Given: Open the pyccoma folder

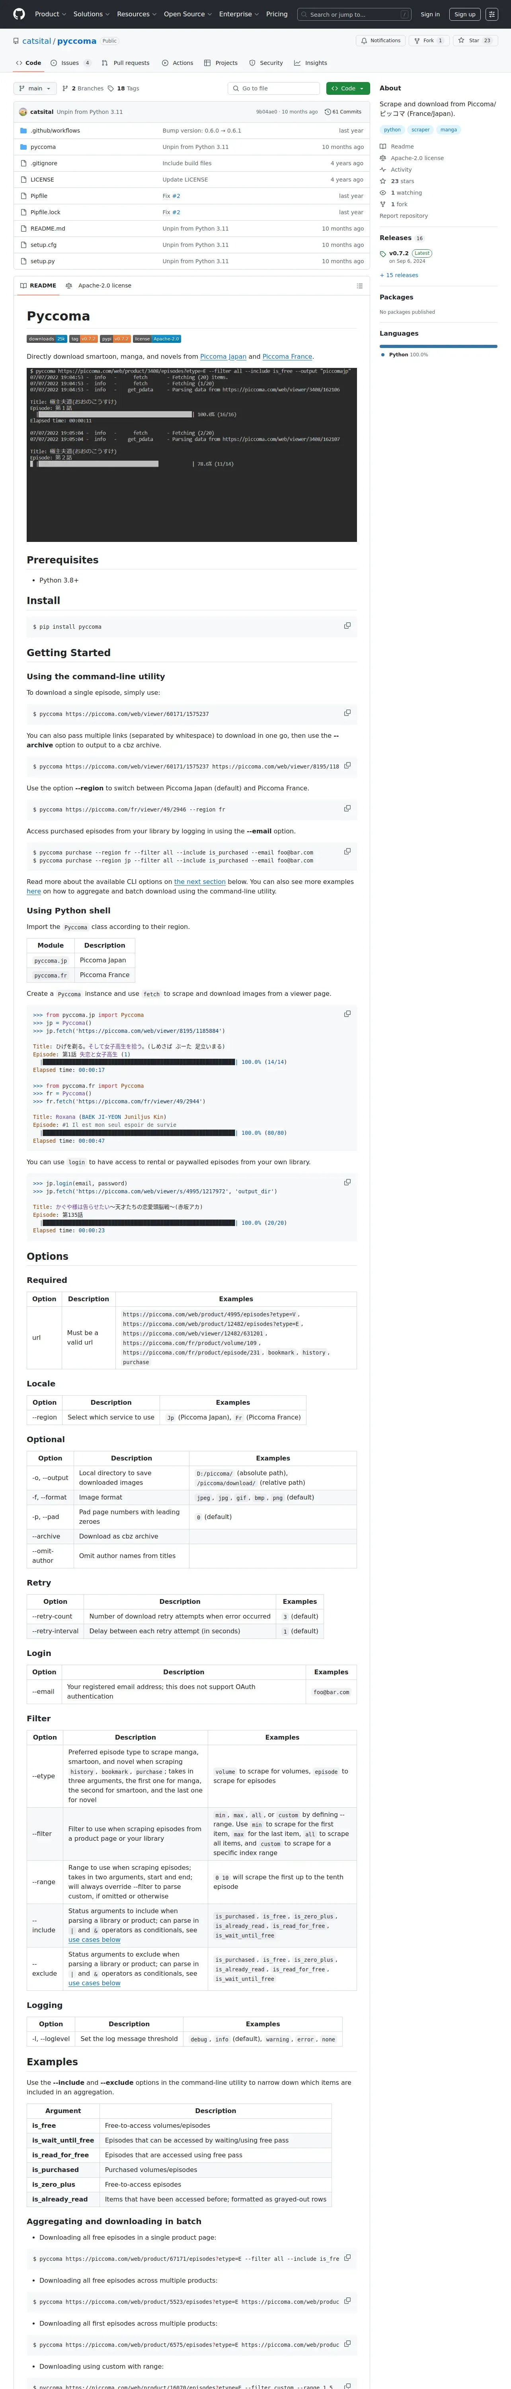Looking at the screenshot, I should click(43, 147).
